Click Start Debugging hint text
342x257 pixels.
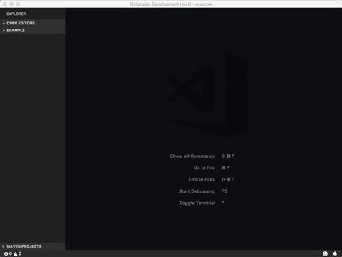pos(197,191)
